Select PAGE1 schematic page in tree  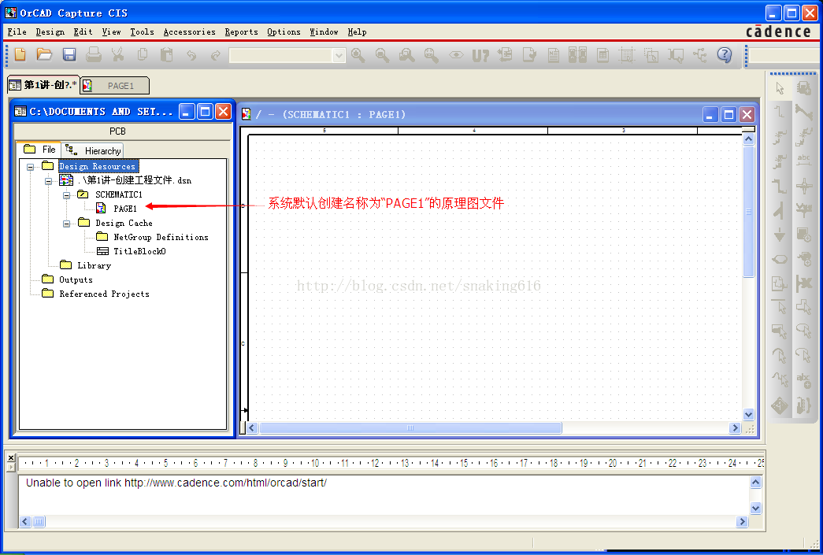coord(125,209)
